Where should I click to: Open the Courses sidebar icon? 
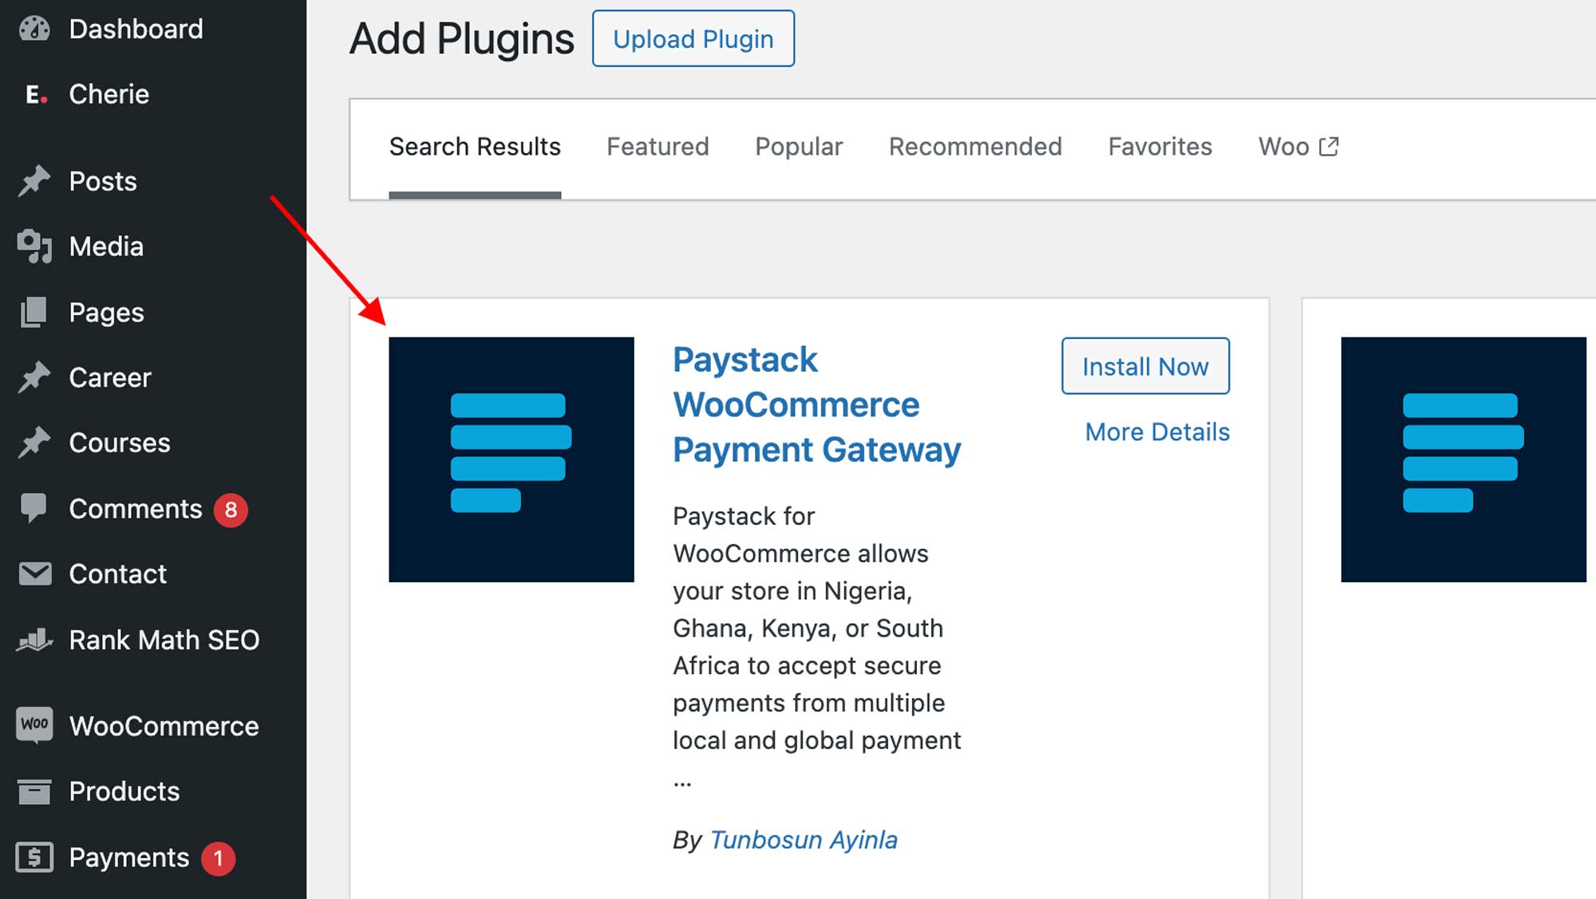pyautogui.click(x=34, y=442)
